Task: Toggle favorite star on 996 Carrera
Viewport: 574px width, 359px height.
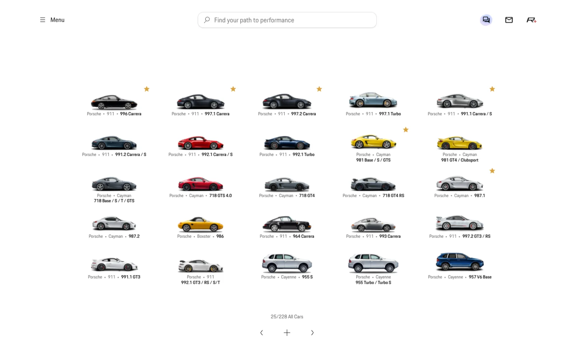Action: [147, 89]
